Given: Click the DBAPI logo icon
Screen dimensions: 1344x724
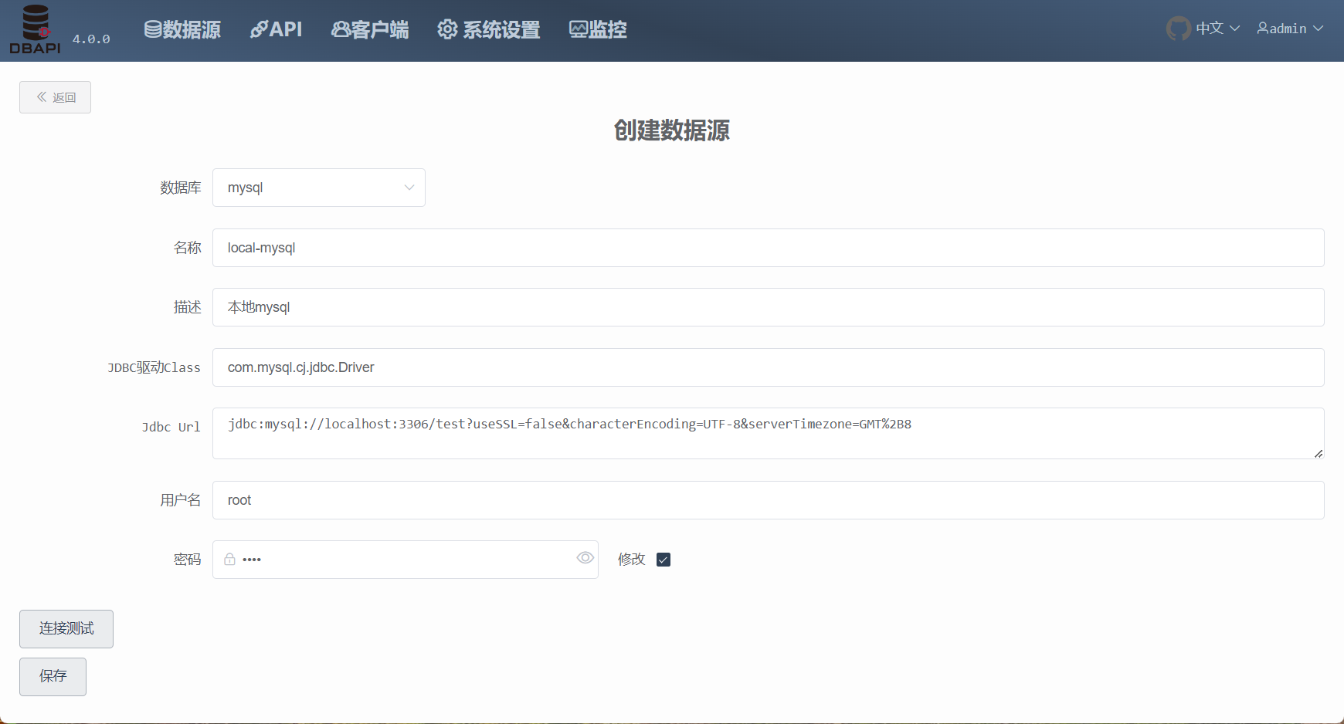Looking at the screenshot, I should tap(36, 29).
